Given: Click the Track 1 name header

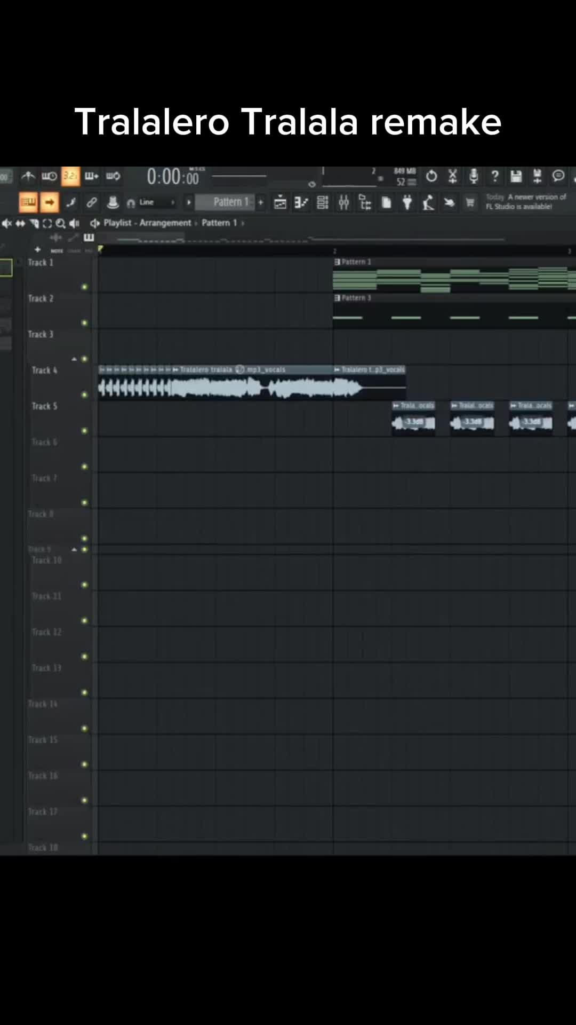Looking at the screenshot, I should pyautogui.click(x=41, y=263).
